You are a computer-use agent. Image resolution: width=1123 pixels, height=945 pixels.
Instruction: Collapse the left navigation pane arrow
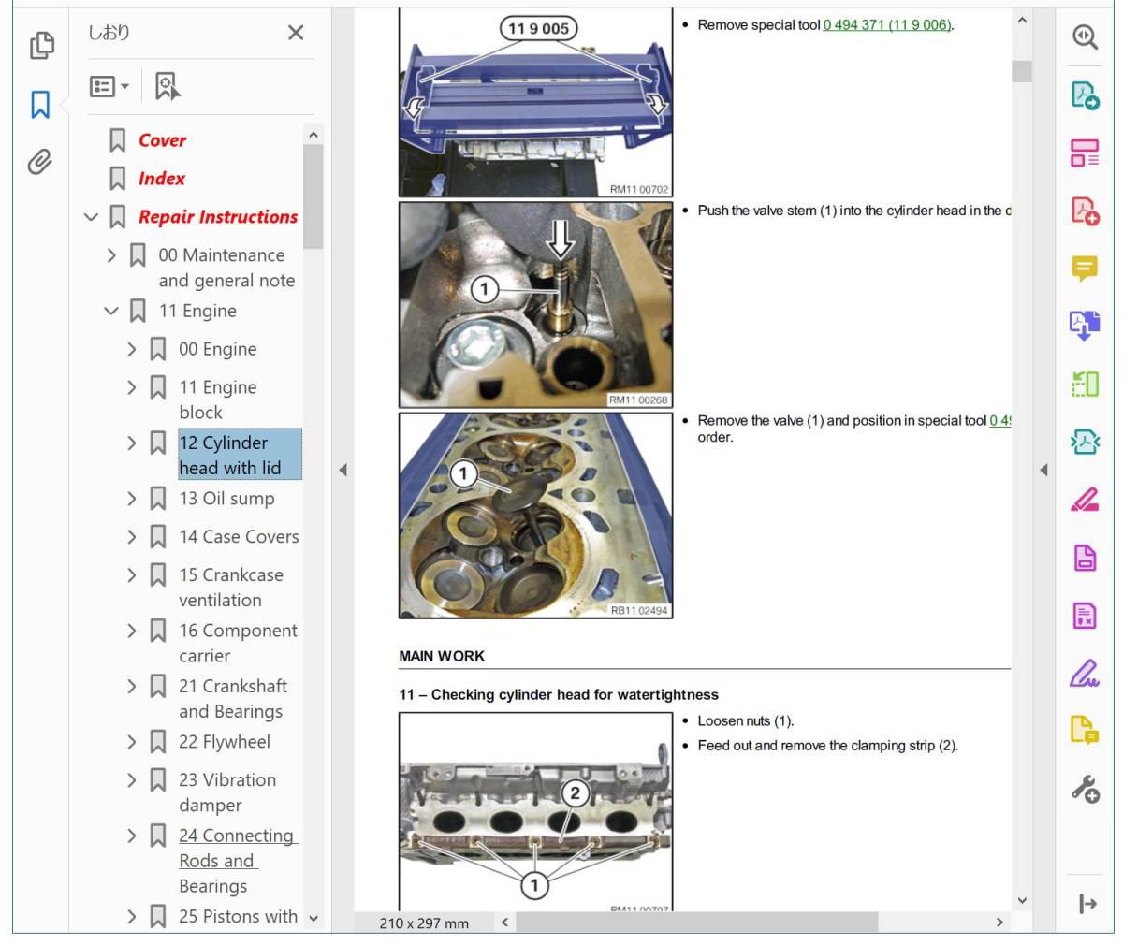(343, 470)
